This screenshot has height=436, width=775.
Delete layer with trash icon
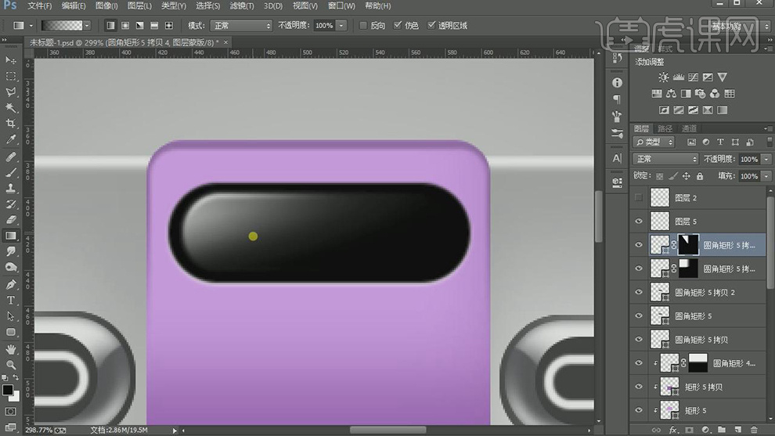[x=754, y=430]
